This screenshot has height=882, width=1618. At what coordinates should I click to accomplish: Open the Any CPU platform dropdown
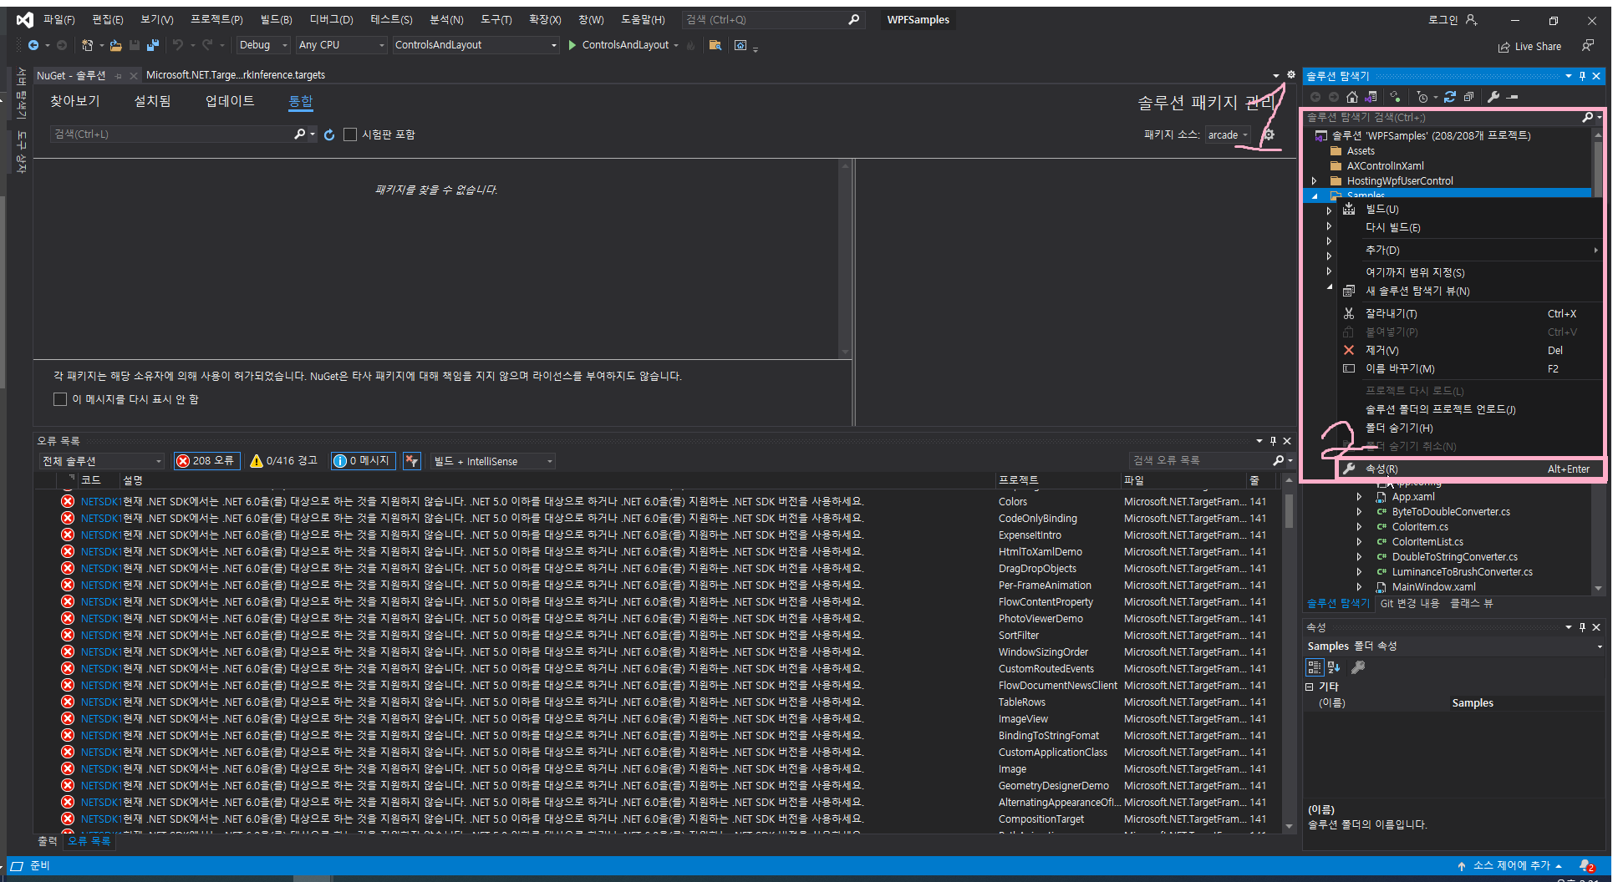click(341, 45)
